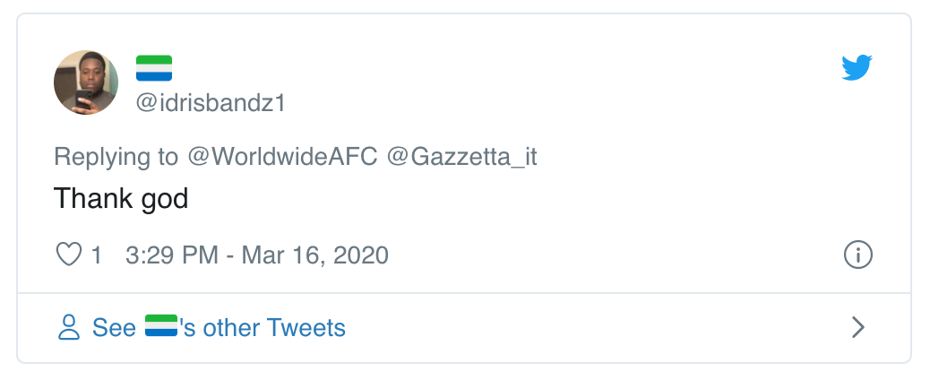The image size is (930, 380).
Task: Click blank space right of the tweet text
Action: [538, 198]
